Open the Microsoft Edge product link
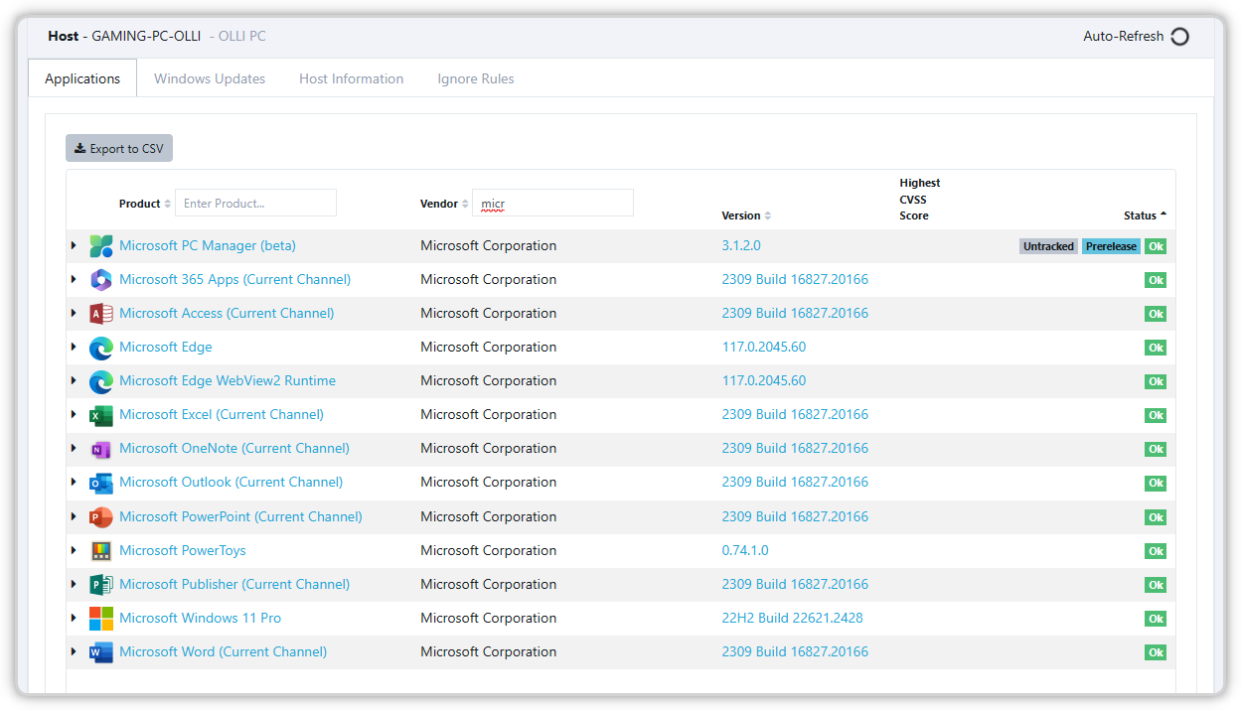The height and width of the screenshot is (711, 1241). 166,347
